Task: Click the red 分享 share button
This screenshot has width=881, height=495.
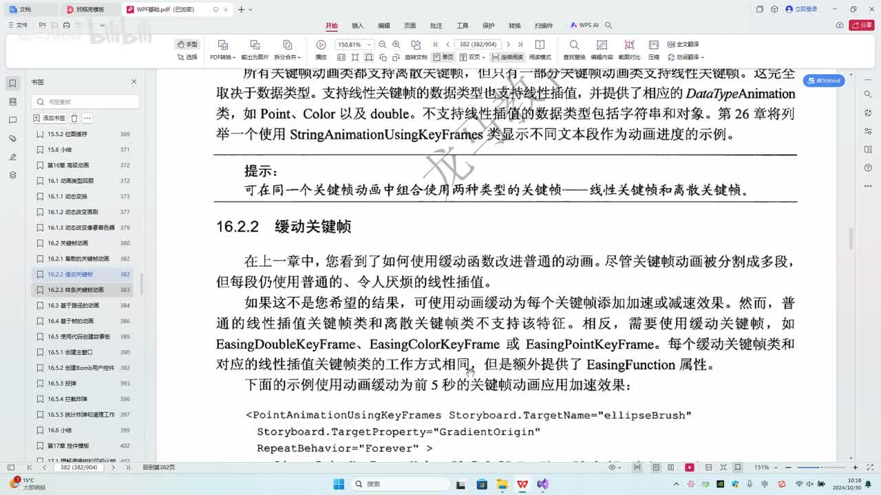Action: (861, 25)
